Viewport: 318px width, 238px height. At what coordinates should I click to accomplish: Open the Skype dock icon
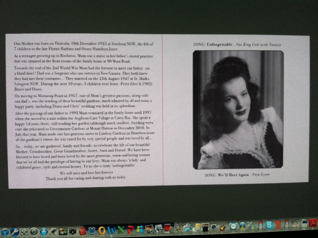tap(269, 225)
